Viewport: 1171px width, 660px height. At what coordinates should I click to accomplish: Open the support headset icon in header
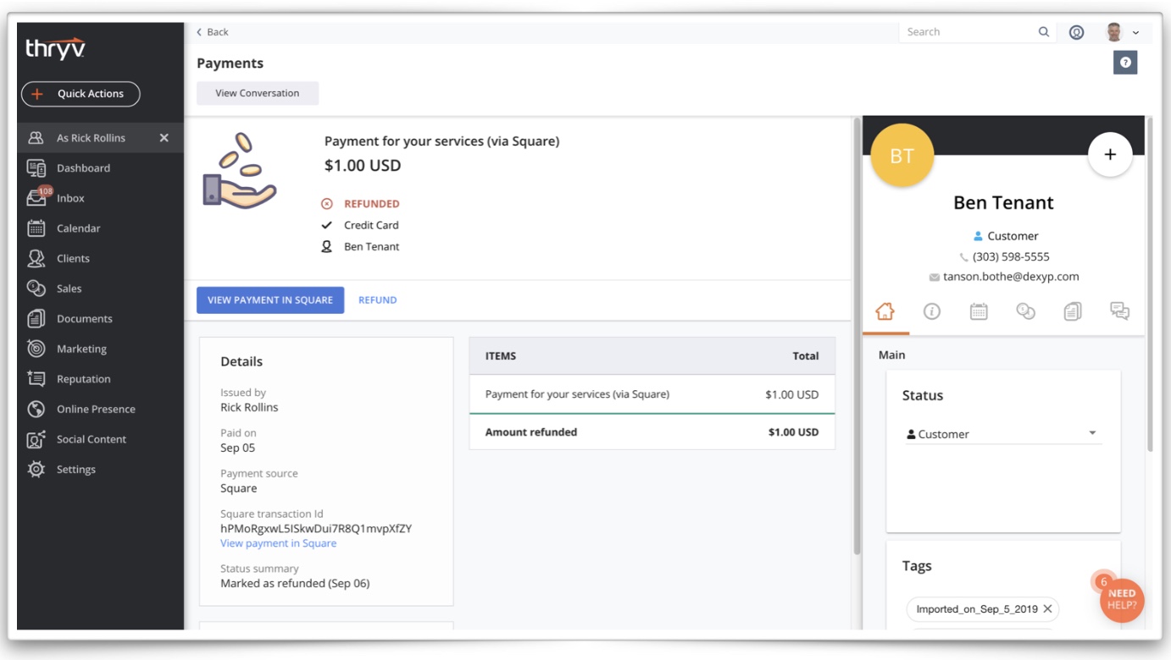pos(1077,32)
